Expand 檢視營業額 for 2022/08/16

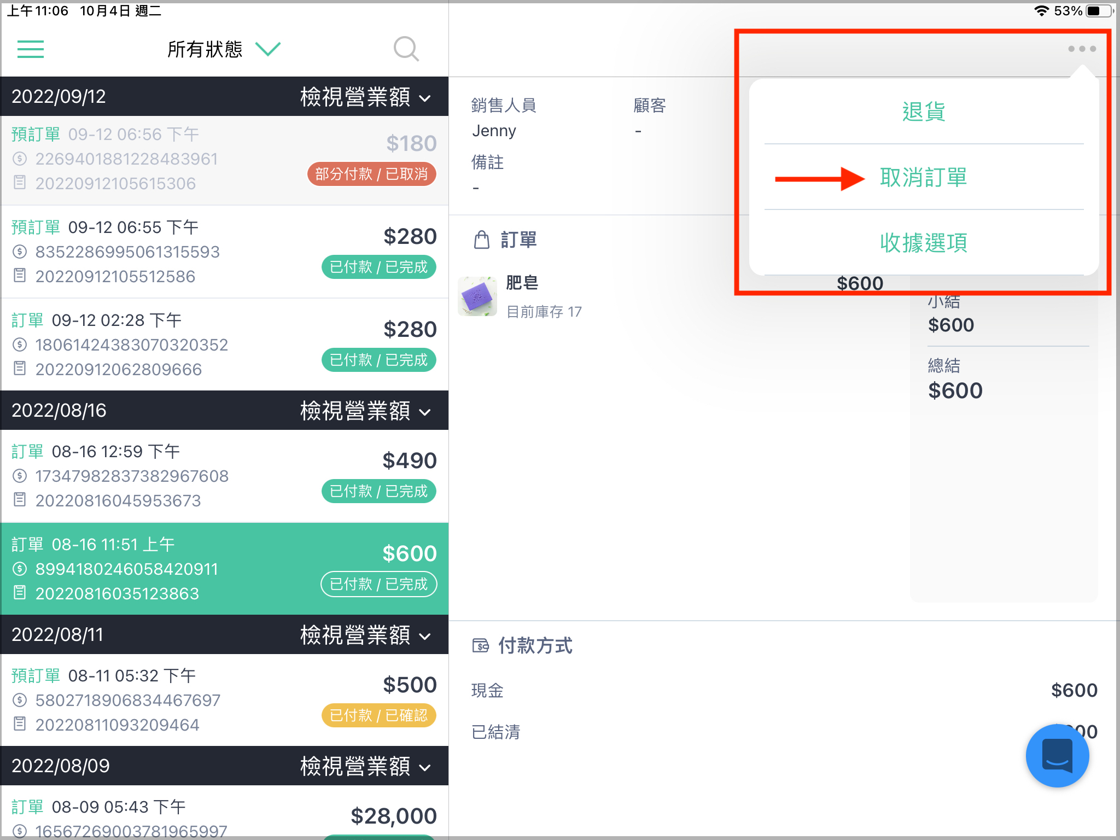365,411
